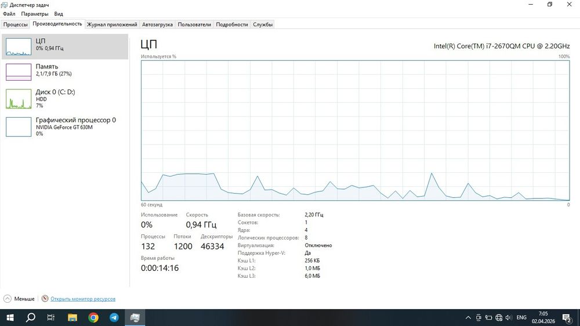Click the Meet Now tray icon
Image resolution: width=580 pixels, height=326 pixels.
pyautogui.click(x=478, y=317)
